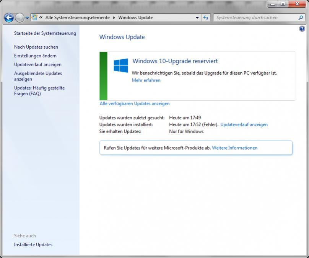Open 'Updates: Häufig gestellte Fragen (FAQ)'
This screenshot has width=309, height=258.
coord(39,91)
